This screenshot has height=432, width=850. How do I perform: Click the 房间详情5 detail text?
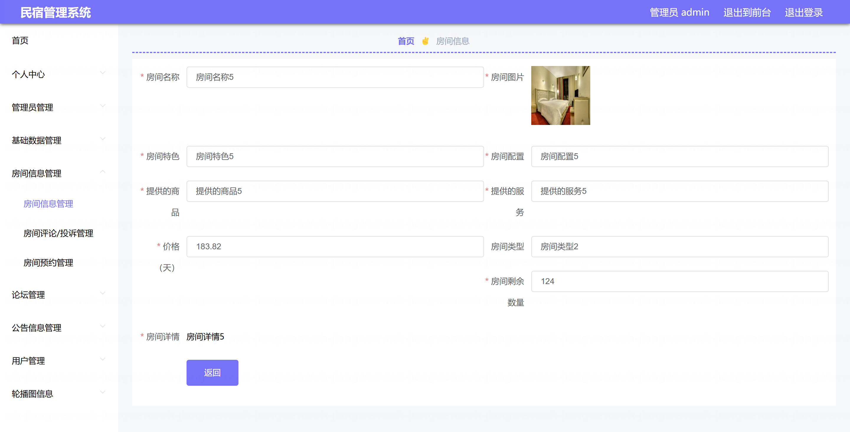205,337
